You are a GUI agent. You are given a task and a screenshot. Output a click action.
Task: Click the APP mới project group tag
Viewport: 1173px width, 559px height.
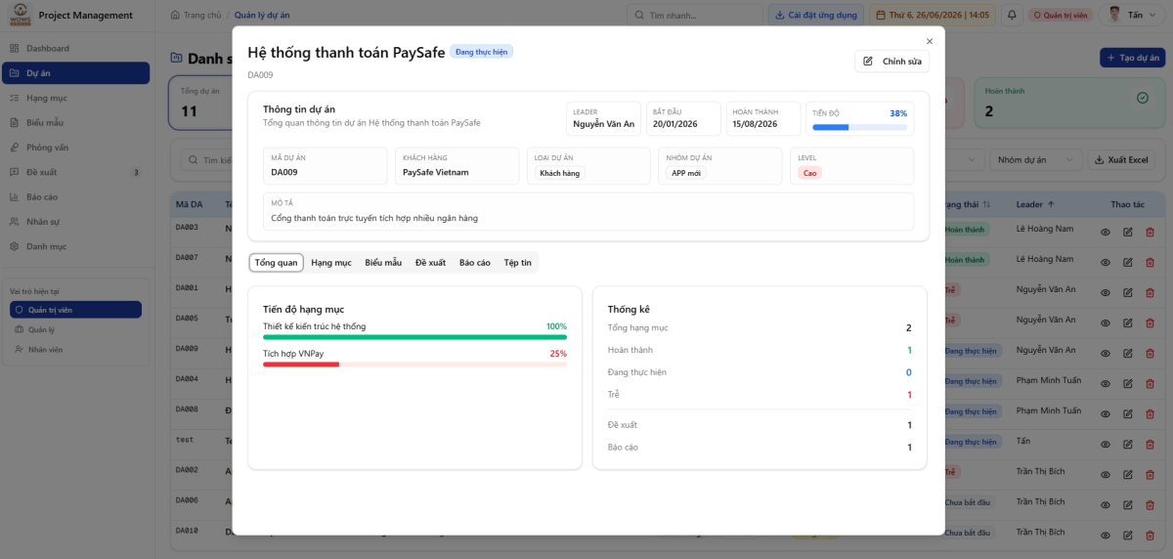(686, 173)
